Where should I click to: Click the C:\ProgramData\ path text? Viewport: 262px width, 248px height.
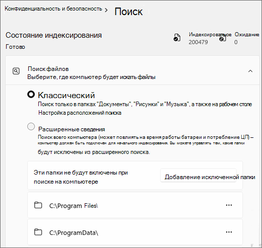point(74,233)
